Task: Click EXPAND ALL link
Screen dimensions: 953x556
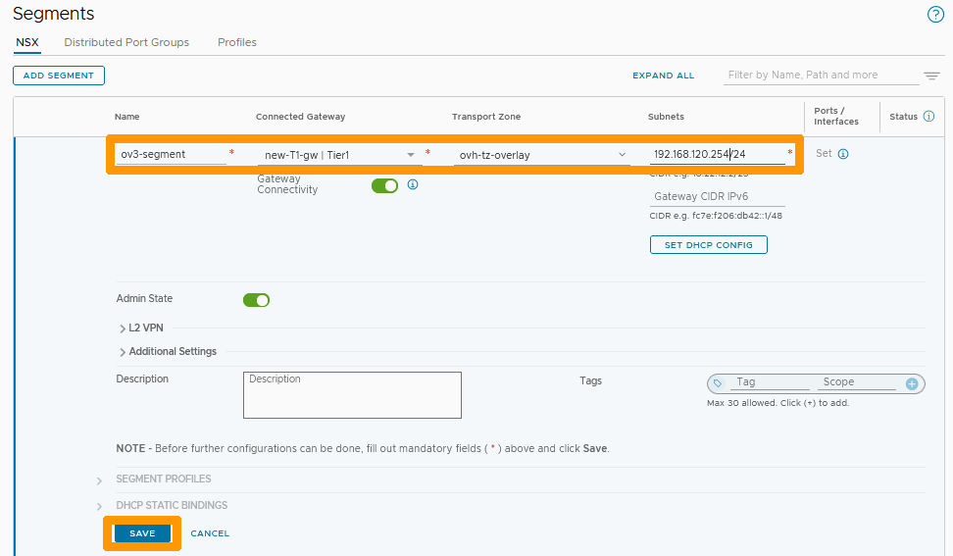Action: point(663,76)
